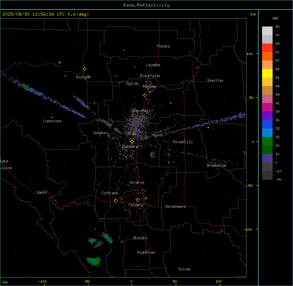Select the Cochrane text label
Image resolution: width=293 pixels, height=286 pixels.
click(109, 193)
